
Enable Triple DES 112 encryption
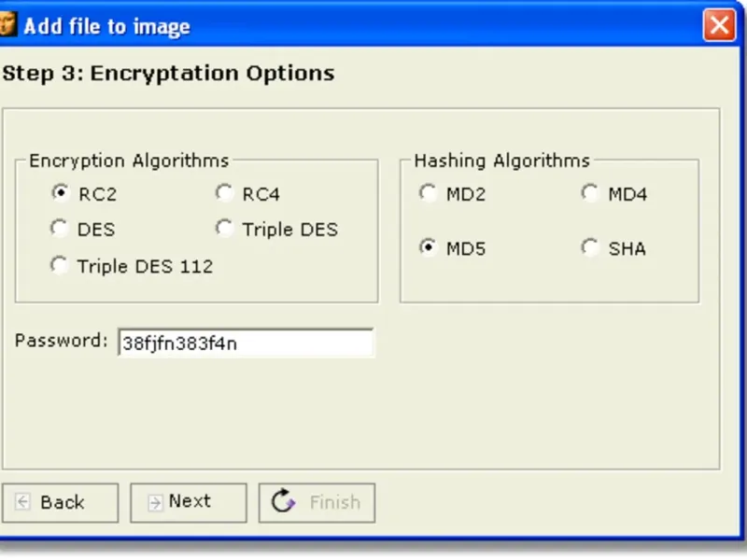click(61, 266)
